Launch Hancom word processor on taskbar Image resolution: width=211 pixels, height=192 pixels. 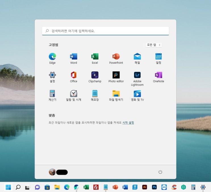[135, 187]
